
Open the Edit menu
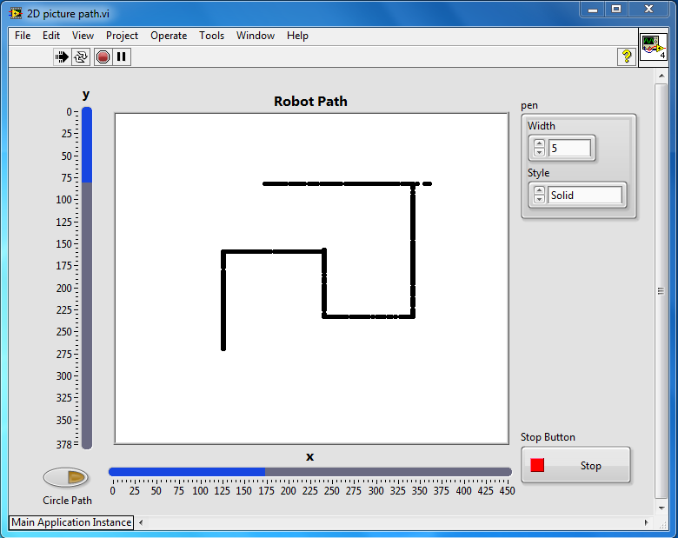coord(51,36)
